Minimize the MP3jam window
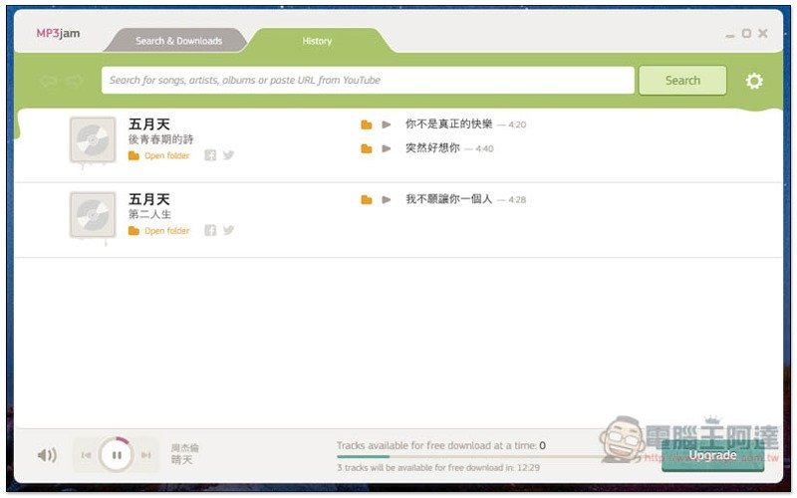This screenshot has height=498, width=797. pyautogui.click(x=730, y=36)
